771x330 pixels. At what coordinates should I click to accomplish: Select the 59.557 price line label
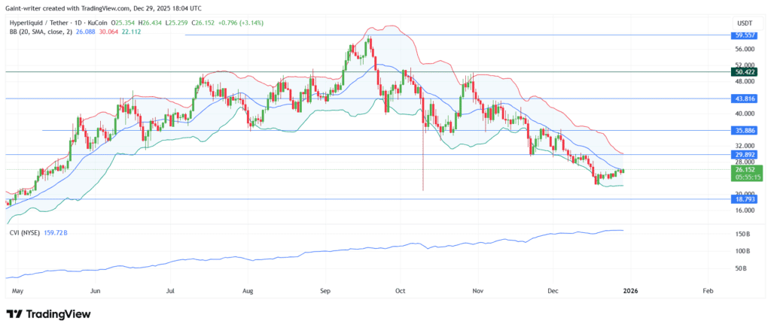[745, 35]
